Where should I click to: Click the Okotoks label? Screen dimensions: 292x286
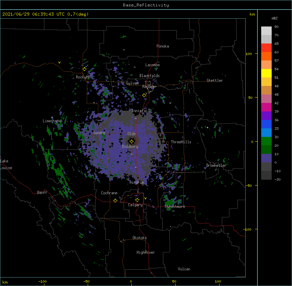(x=140, y=238)
